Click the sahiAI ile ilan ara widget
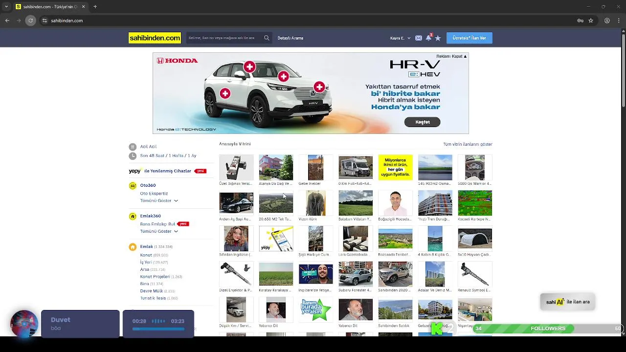This screenshot has height=352, width=626. coord(568,302)
